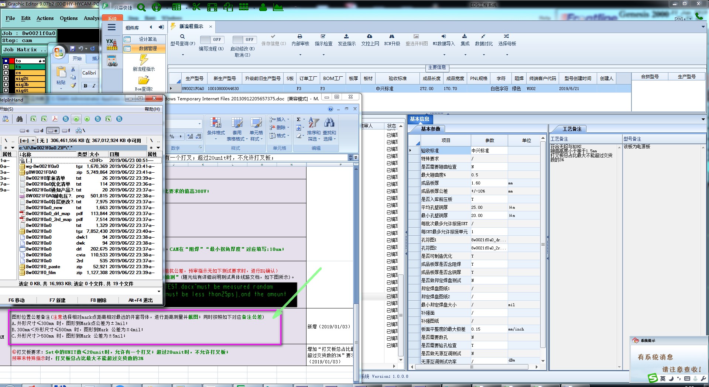Toggle the 'sig4t' layer checkbox

[6, 90]
